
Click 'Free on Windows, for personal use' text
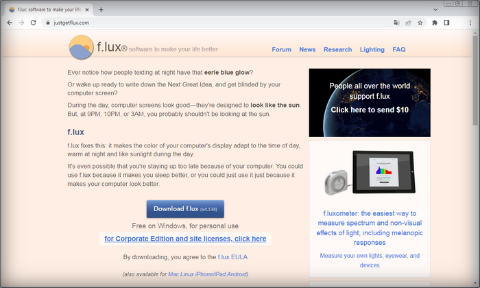pos(185,226)
